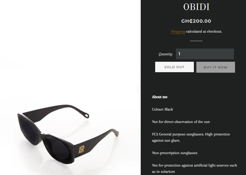This screenshot has height=175, width=246.
Task: Click the BUY IT NOW button
Action: point(215,67)
